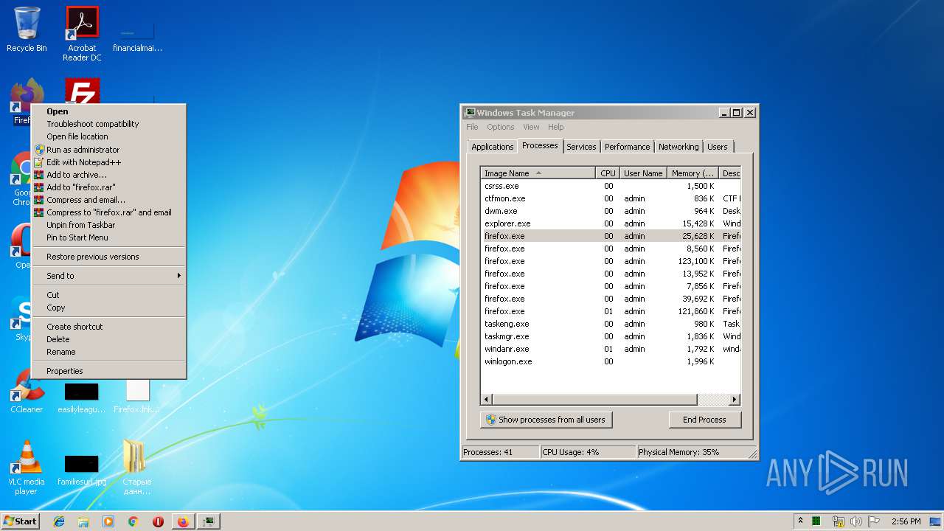Select the financialmai... desktop file

tap(137, 37)
